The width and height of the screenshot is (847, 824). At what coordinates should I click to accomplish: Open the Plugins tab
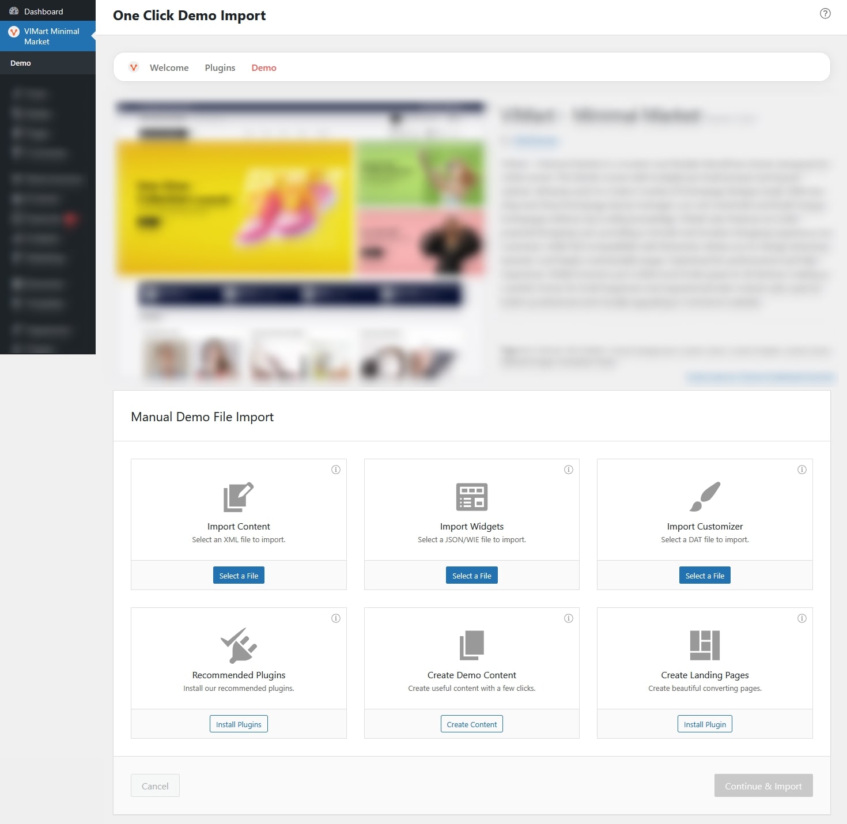coord(220,67)
